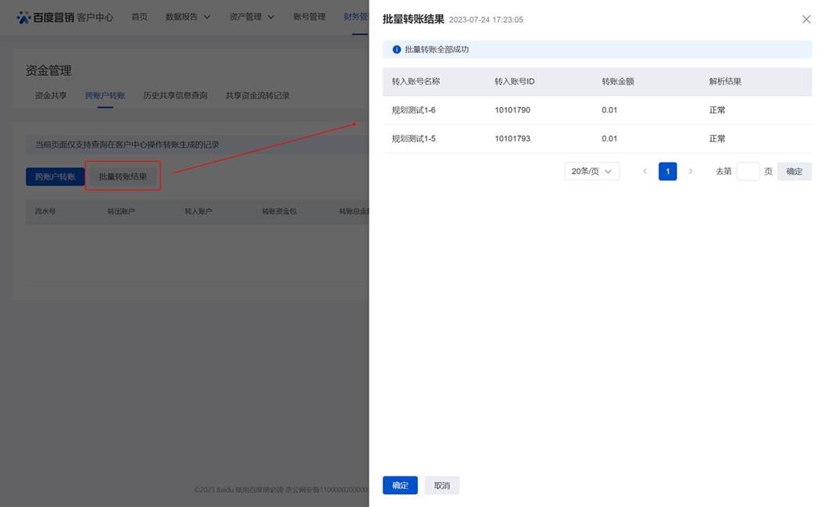Click the 批量转账结果 button
Viewport: 825px width, 507px height.
[x=123, y=177]
